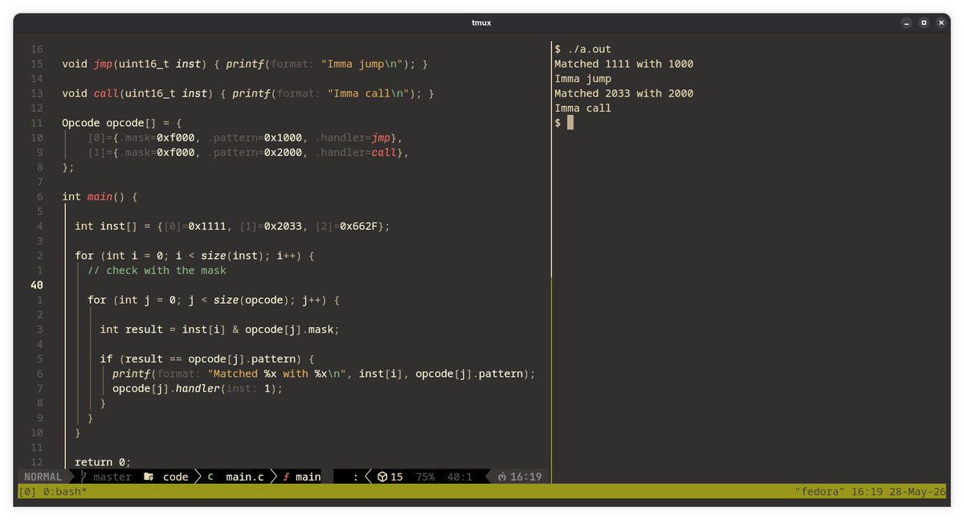Click the 0x2000 pattern value
This screenshot has height=520, width=964.
(x=284, y=152)
